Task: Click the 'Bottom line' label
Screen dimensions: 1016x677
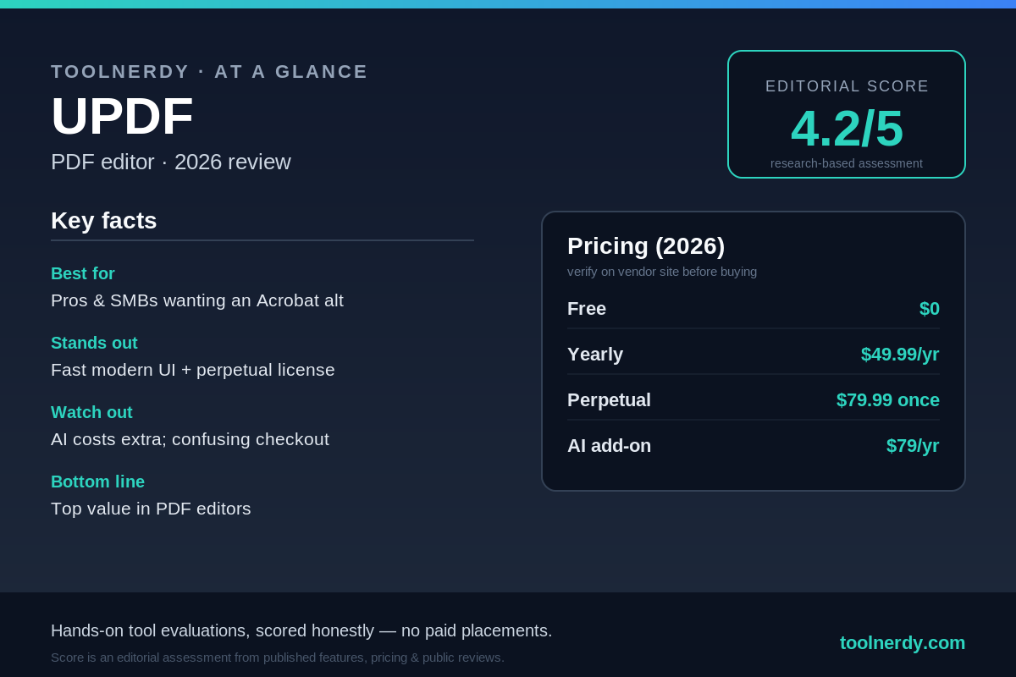Action: tap(97, 482)
